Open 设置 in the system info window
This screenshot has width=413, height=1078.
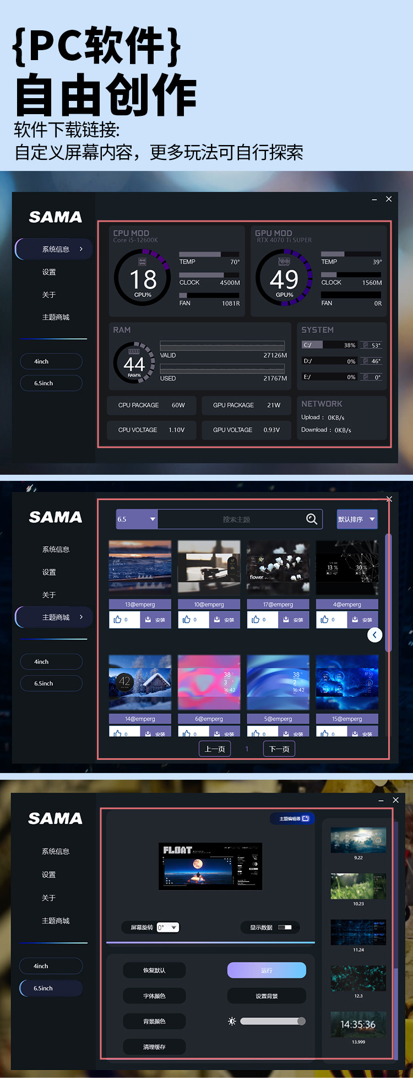[49, 272]
